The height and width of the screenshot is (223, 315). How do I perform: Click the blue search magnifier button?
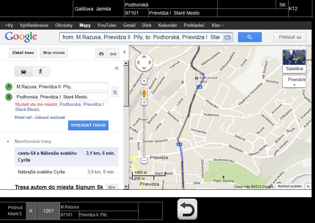click(250, 37)
